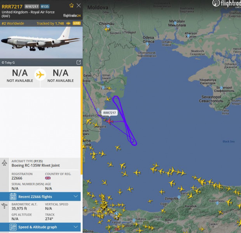
Task: Click the Chisinau airport pin marker
Action: pyautogui.click(x=108, y=26)
